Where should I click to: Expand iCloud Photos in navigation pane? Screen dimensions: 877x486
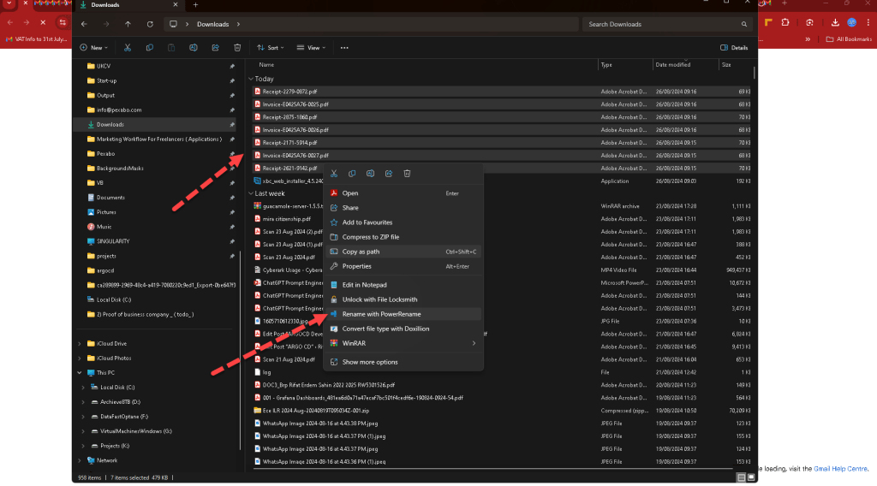pos(80,358)
